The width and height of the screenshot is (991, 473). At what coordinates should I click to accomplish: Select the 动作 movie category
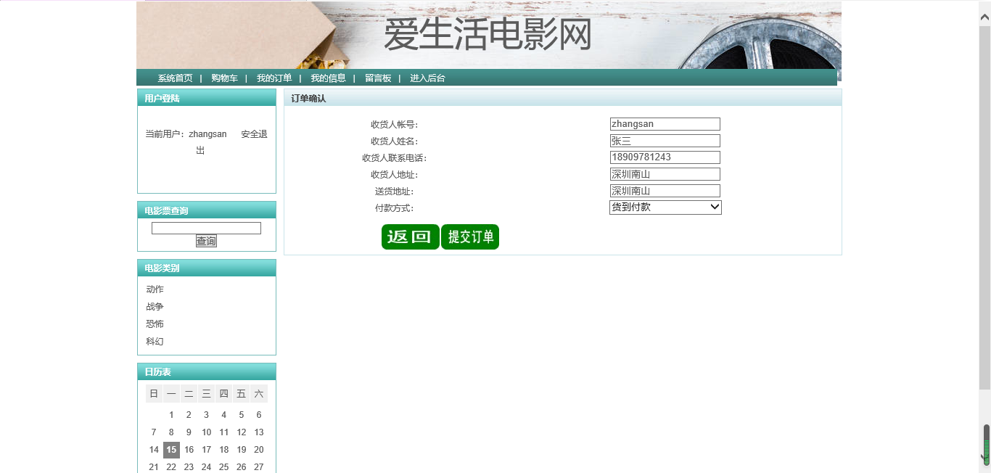coord(155,289)
